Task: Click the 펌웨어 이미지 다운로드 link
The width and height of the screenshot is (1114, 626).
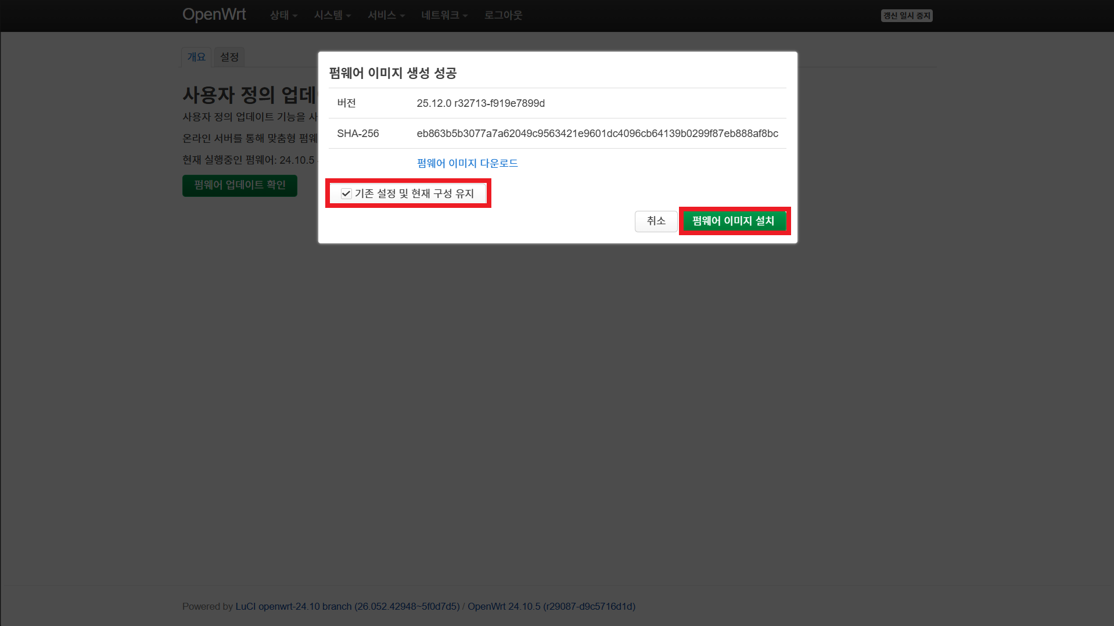Action: [x=467, y=163]
